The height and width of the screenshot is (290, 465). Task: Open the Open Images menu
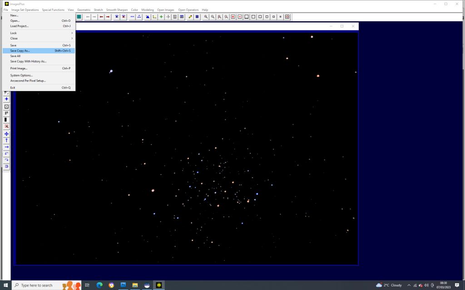click(x=165, y=10)
